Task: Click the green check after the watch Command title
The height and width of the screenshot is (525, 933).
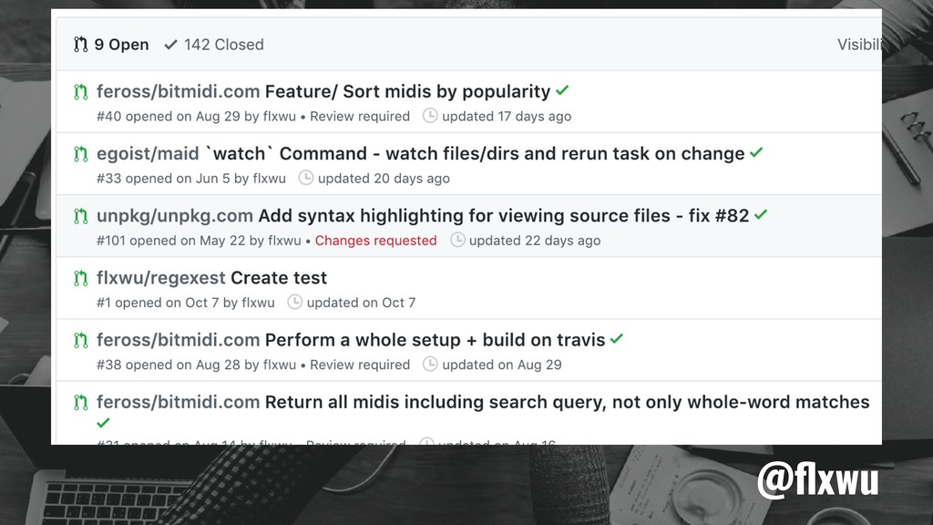Action: (756, 152)
